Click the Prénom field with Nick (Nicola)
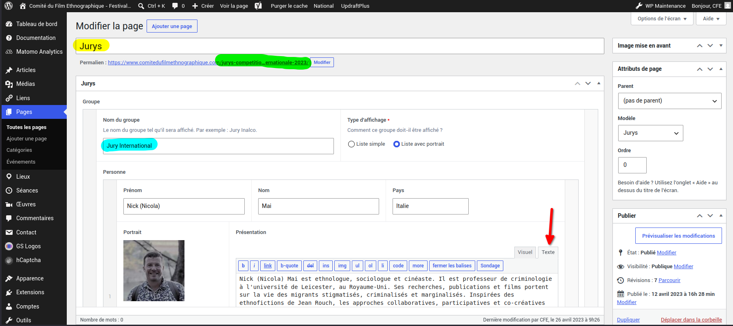The image size is (733, 326). [184, 206]
